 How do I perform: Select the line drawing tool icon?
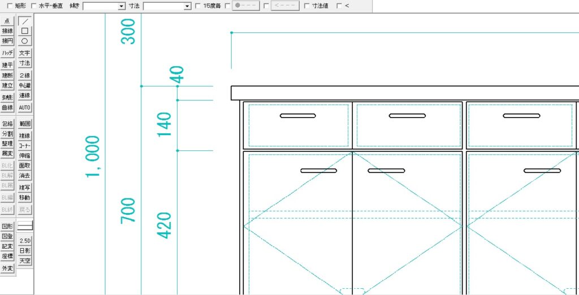click(x=24, y=21)
